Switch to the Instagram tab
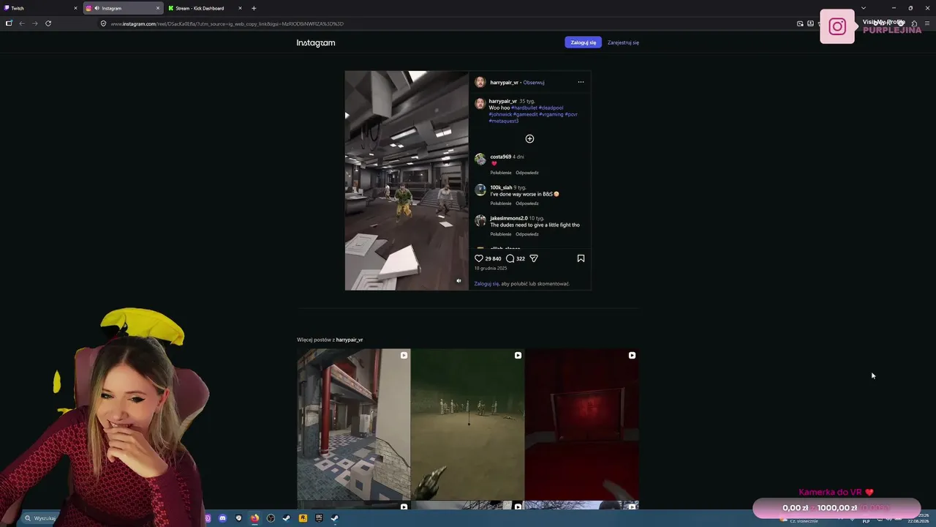 click(x=123, y=8)
